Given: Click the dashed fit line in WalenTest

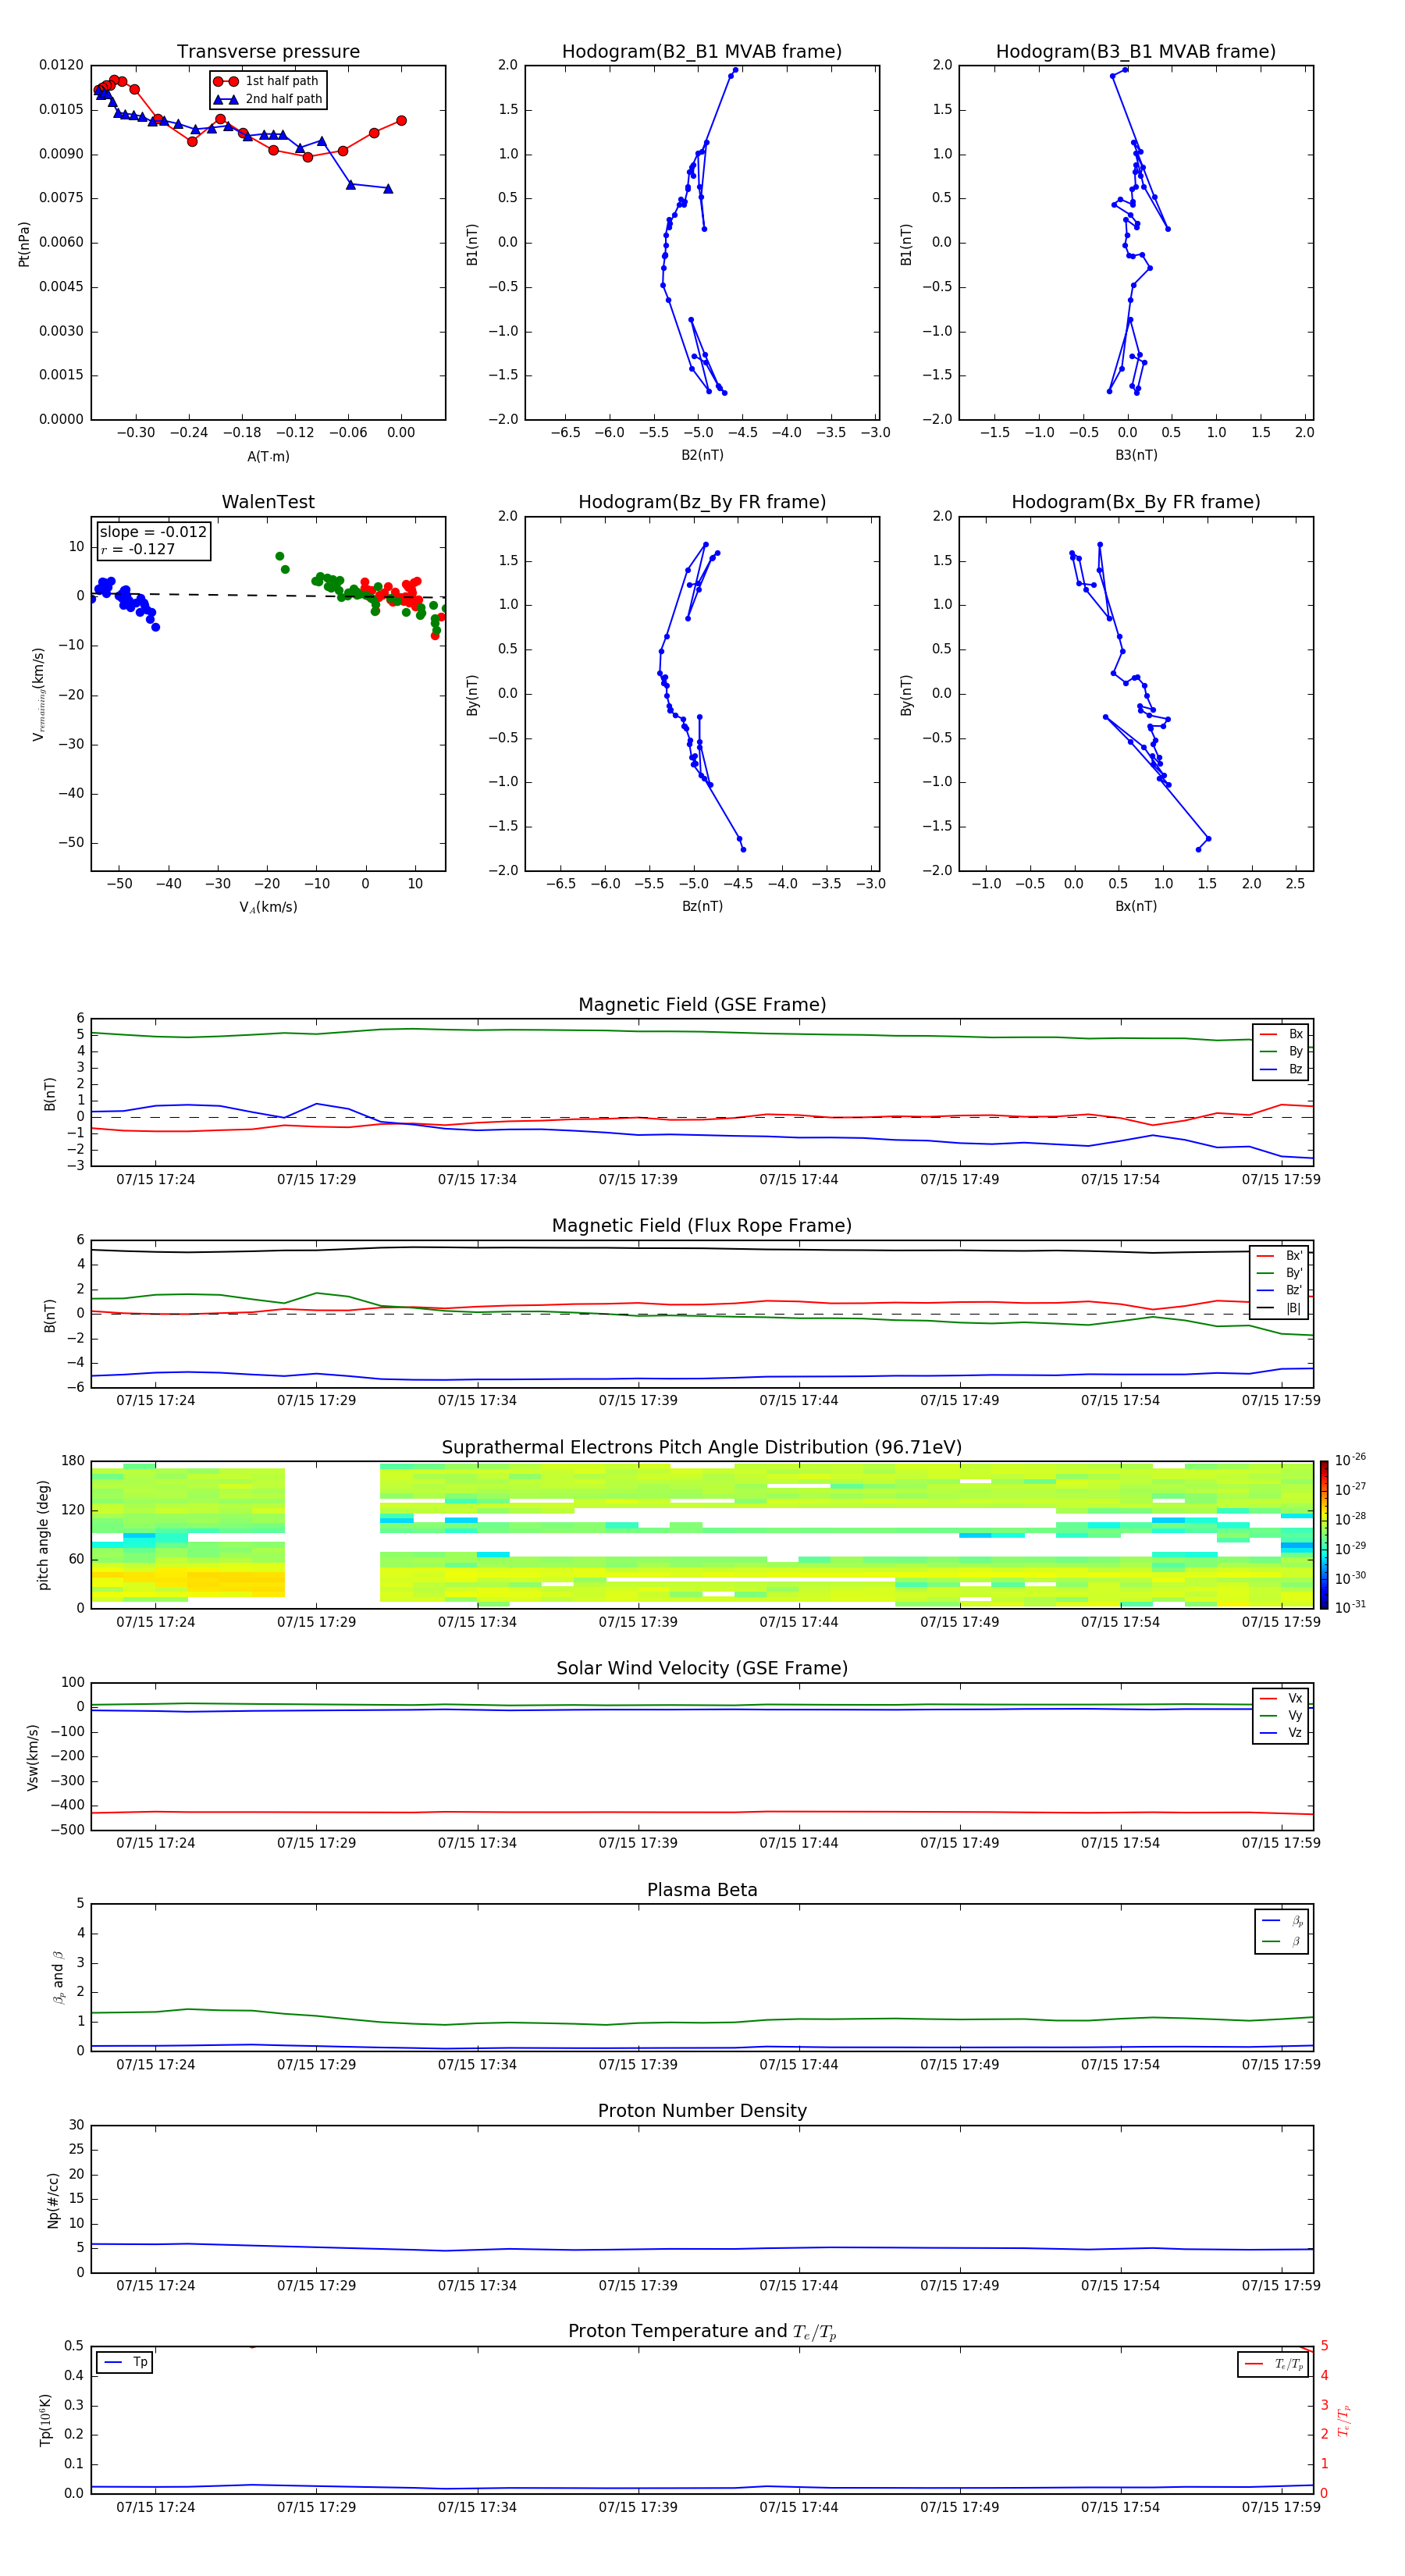Looking at the screenshot, I should pyautogui.click(x=268, y=595).
